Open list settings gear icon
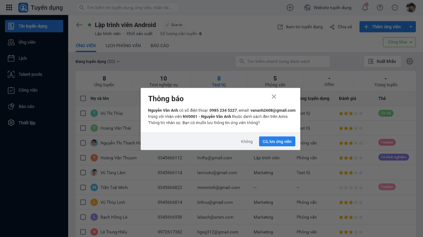This screenshot has width=423, height=237. click(410, 61)
